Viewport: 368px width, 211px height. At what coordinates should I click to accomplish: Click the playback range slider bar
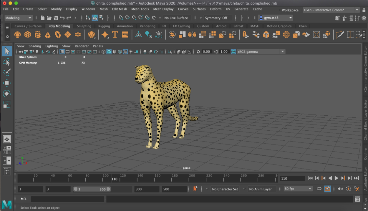coord(92,189)
